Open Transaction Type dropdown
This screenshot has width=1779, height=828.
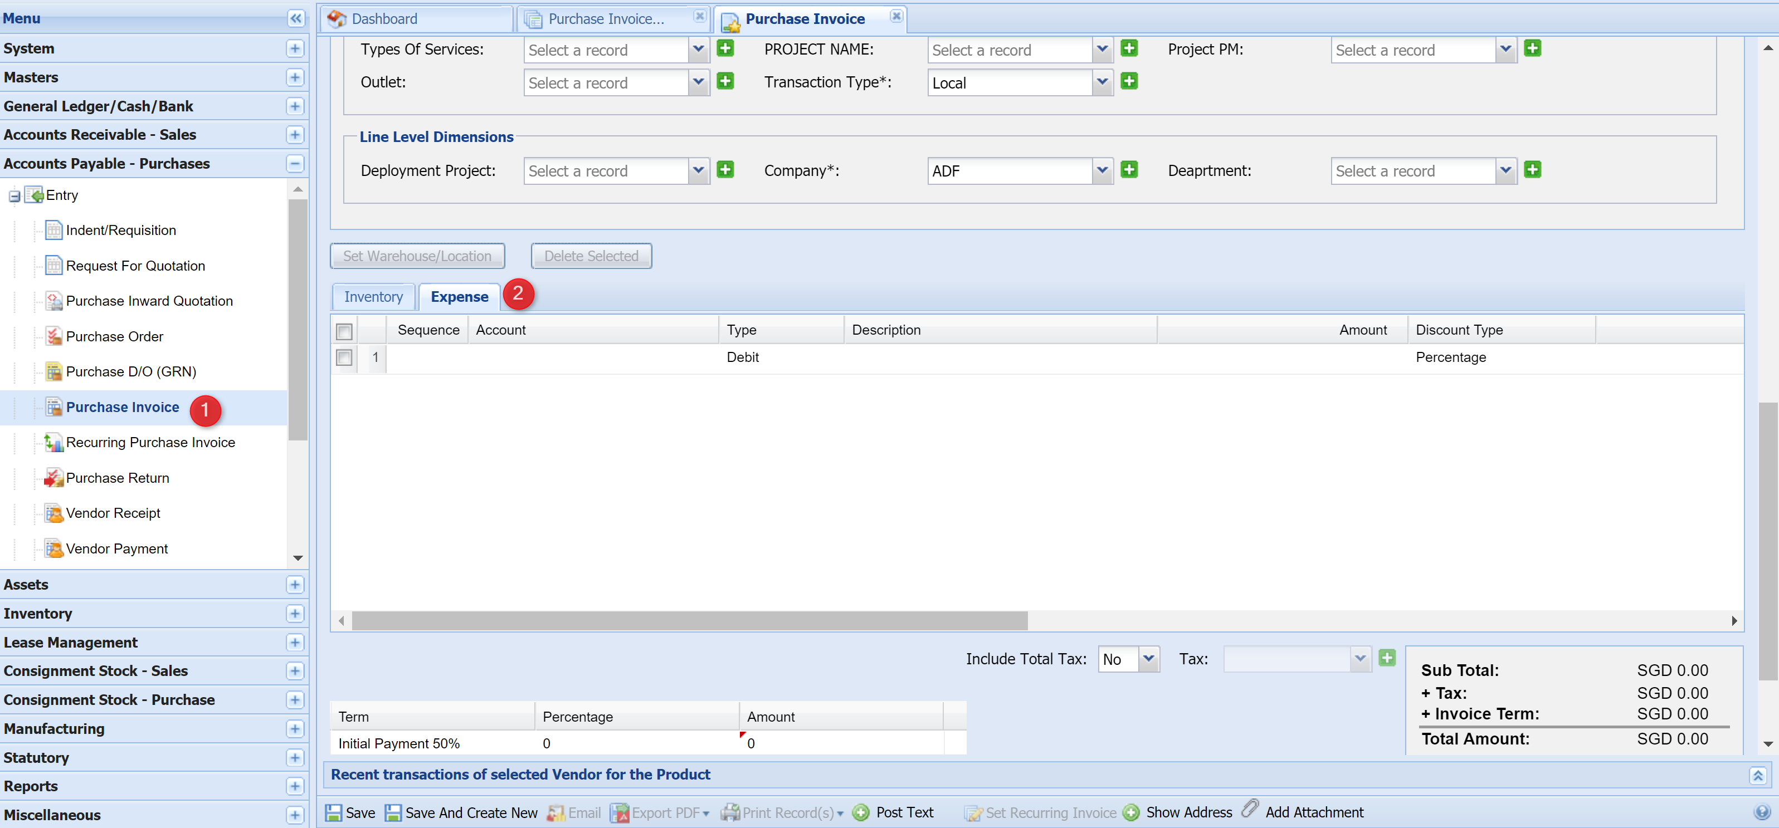pyautogui.click(x=1102, y=83)
